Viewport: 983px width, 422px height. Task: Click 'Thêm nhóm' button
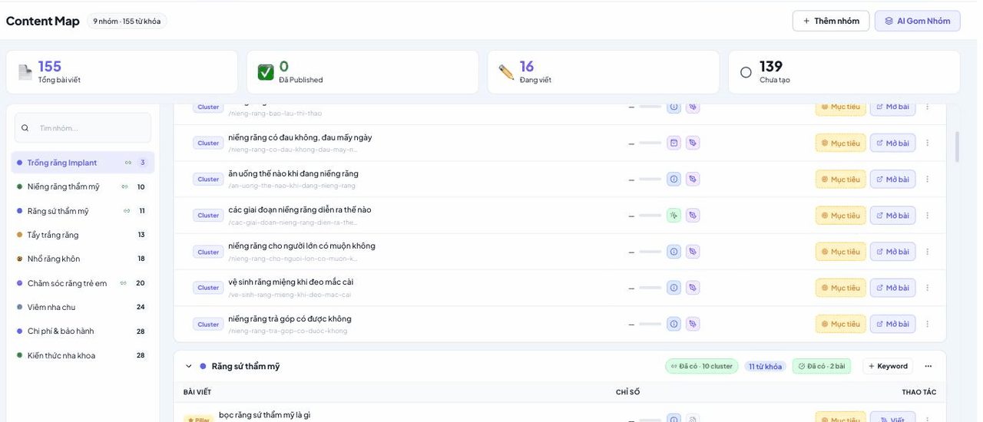click(x=831, y=21)
